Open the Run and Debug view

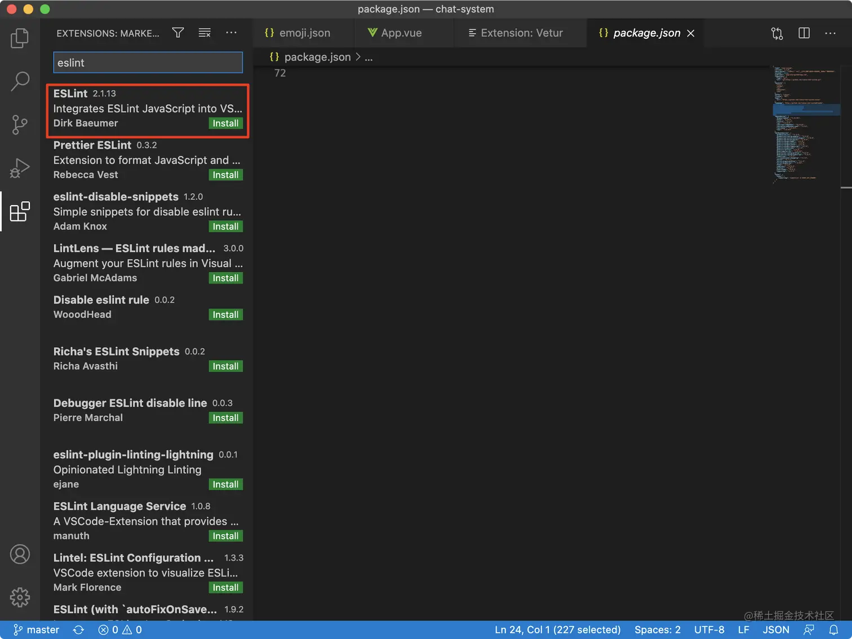pos(20,168)
